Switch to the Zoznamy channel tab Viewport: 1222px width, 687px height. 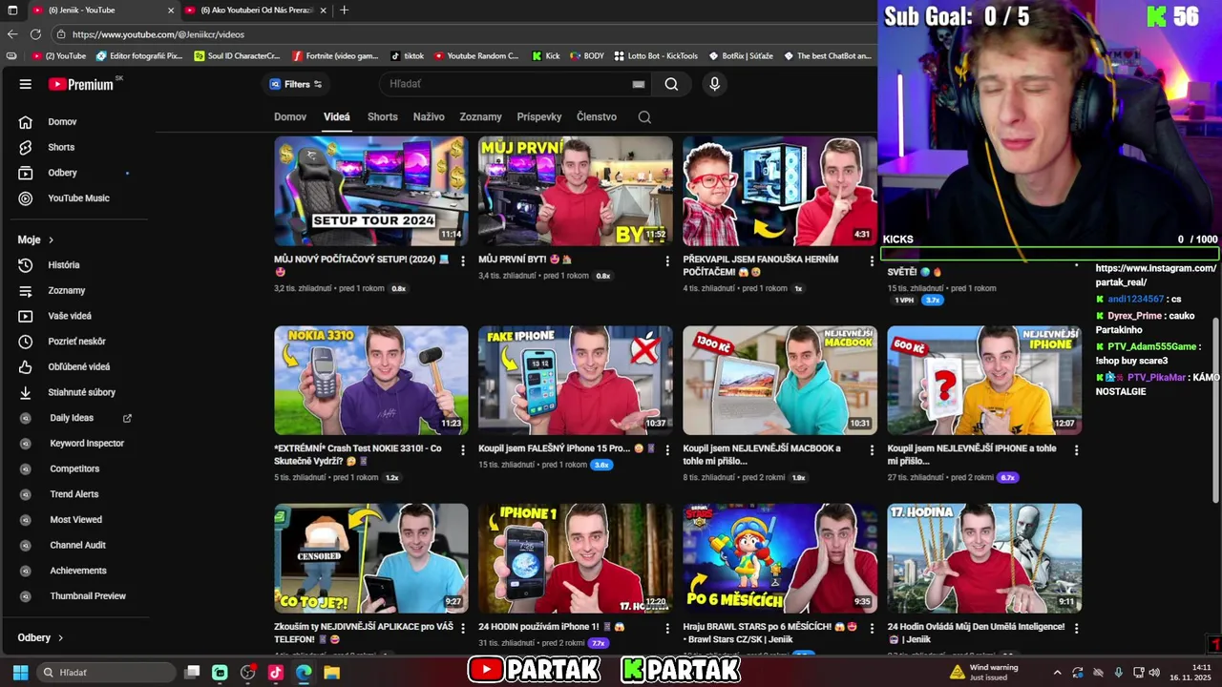tap(480, 116)
